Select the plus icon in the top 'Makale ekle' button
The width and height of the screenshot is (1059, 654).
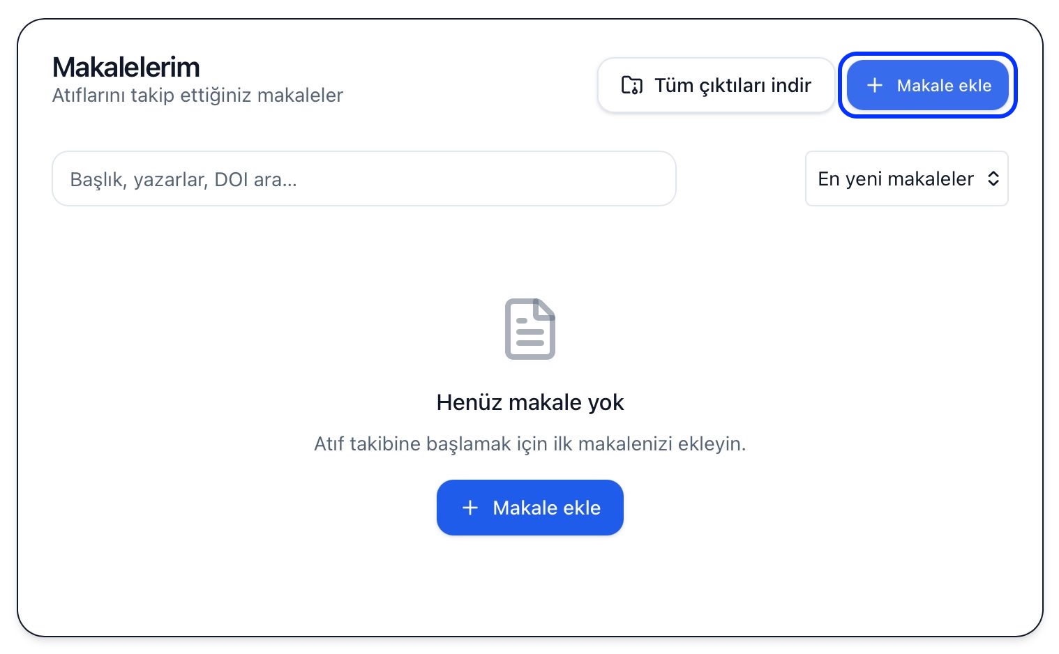(x=874, y=85)
